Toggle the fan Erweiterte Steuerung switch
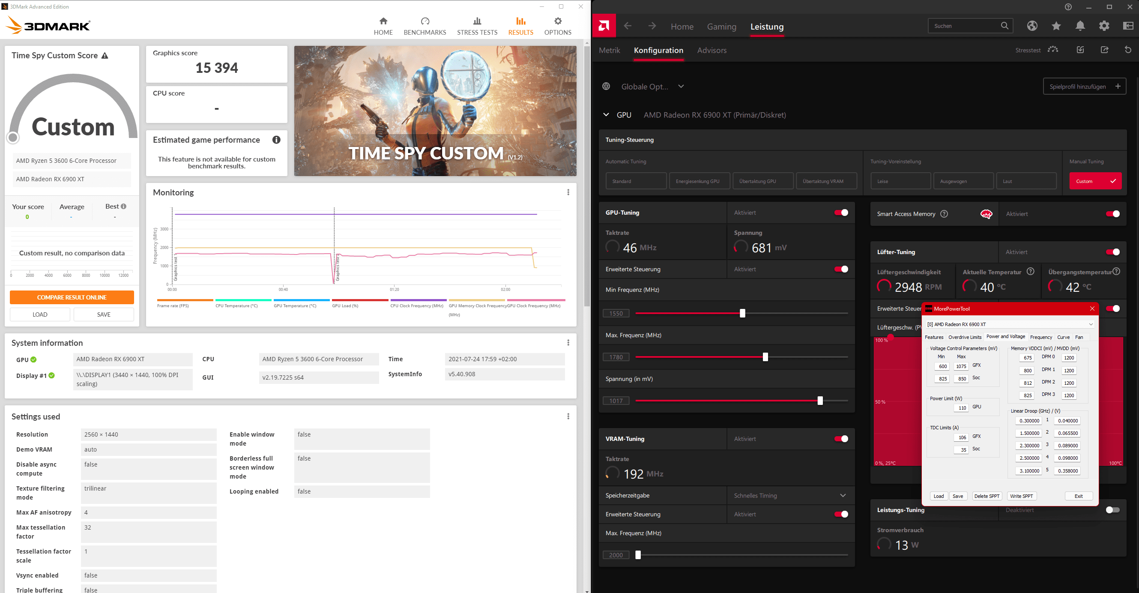Viewport: 1139px width, 593px height. point(1112,308)
